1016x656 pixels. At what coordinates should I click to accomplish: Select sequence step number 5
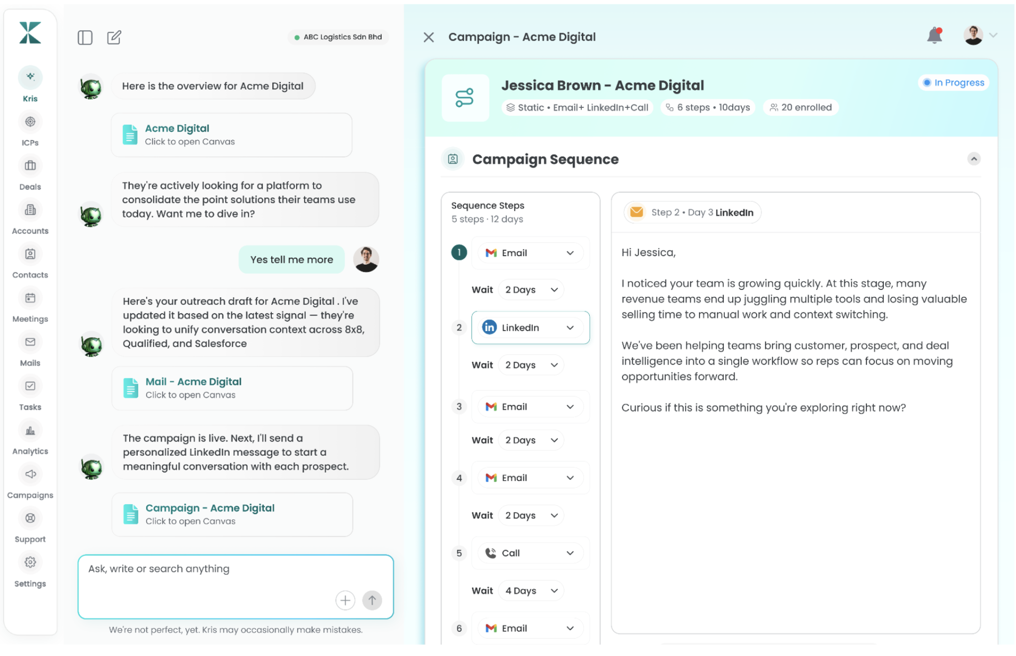459,553
